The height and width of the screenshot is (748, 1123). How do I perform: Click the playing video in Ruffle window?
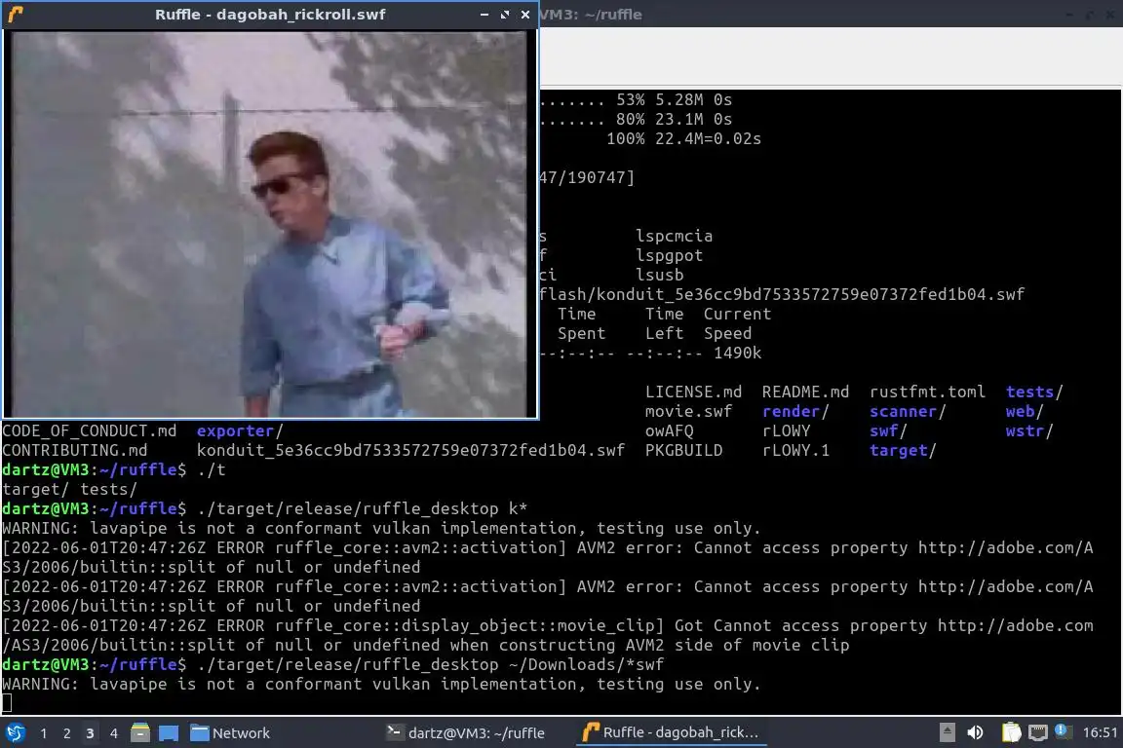[269, 223]
